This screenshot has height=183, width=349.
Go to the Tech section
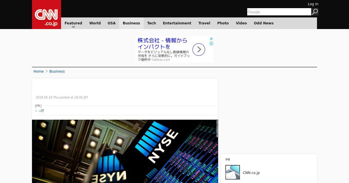tap(152, 23)
